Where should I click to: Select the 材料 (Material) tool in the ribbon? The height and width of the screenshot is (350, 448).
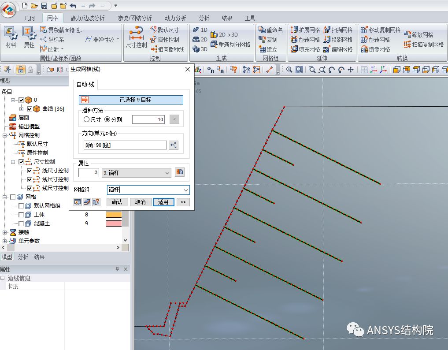(x=10, y=37)
